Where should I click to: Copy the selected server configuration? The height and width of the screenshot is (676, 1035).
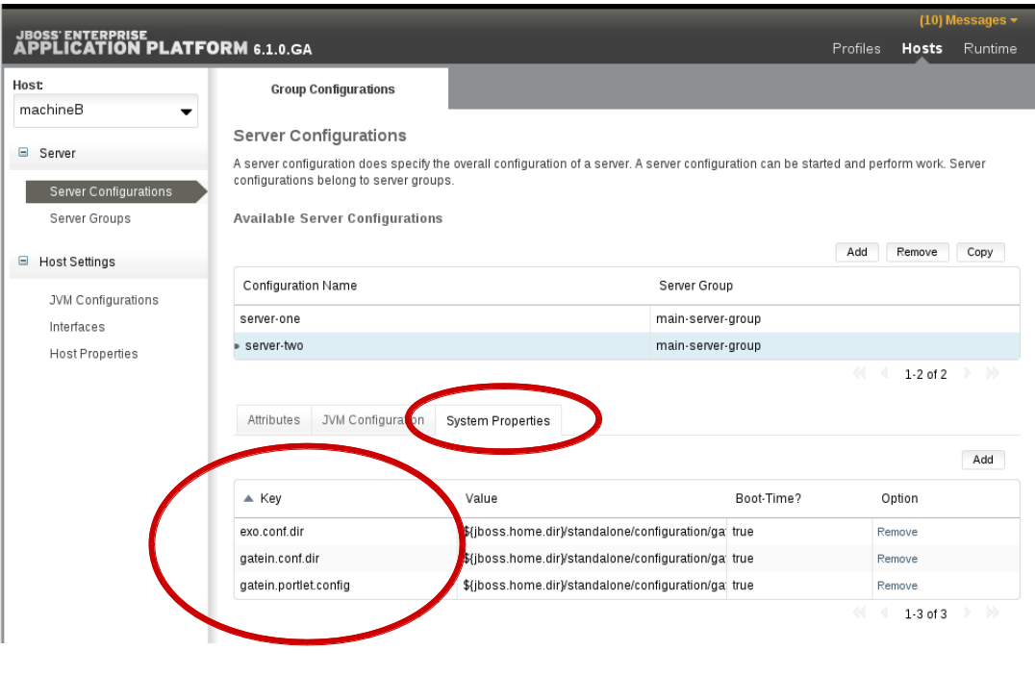[x=980, y=252]
